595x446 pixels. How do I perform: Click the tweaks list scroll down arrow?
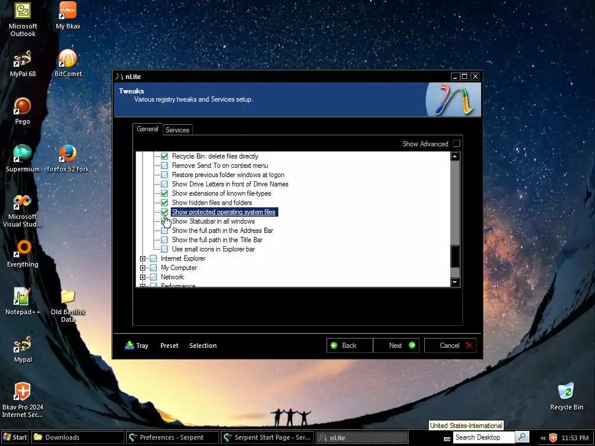[x=454, y=282]
